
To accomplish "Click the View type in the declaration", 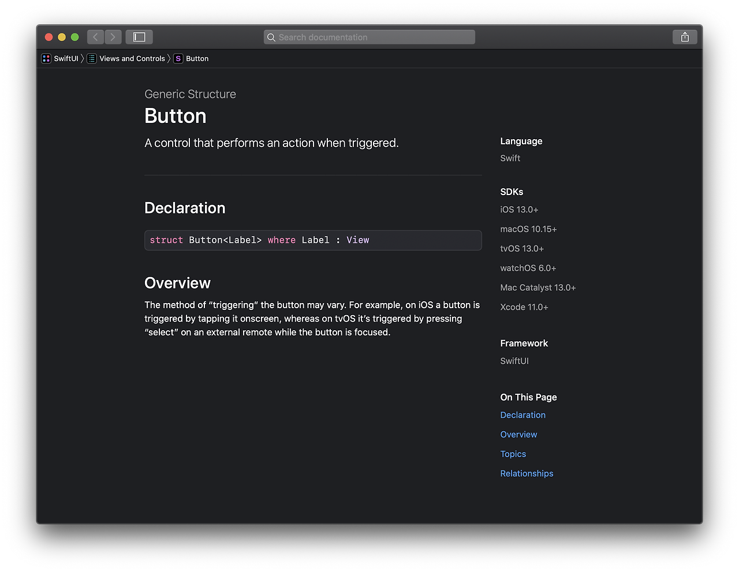I will pyautogui.click(x=357, y=240).
